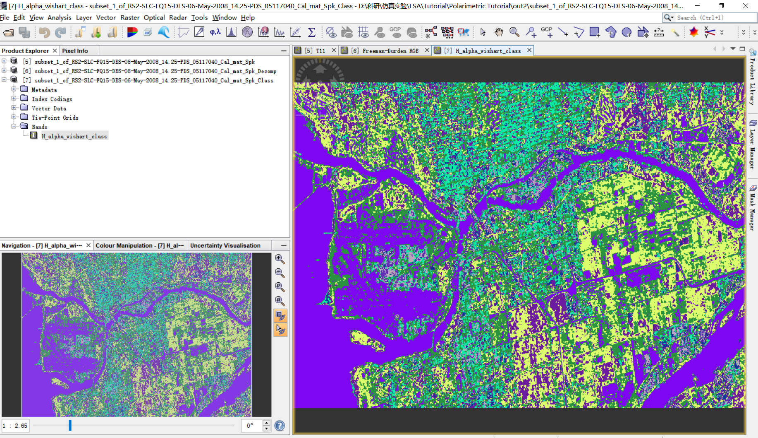758x438 pixels.
Task: Select the Range Finder ruler tool
Action: (659, 32)
